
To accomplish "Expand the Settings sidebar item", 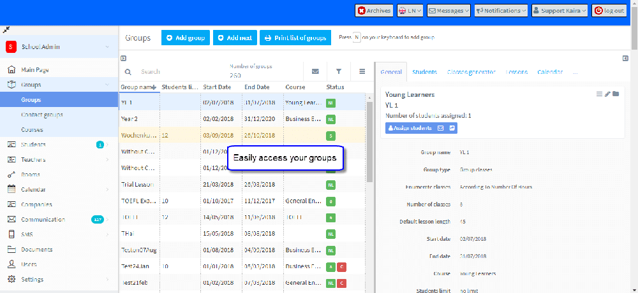I will 107,280.
